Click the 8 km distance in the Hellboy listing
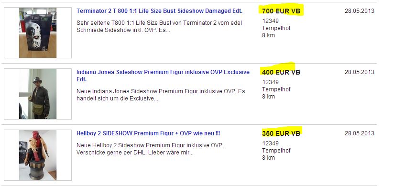This screenshot has height=186, width=405. pos(268,158)
